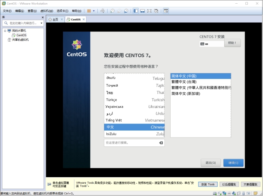Click the network adapter status icon

click(x=225, y=194)
